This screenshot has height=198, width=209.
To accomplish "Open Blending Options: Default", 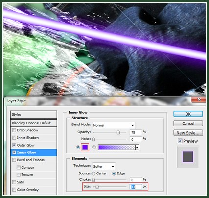I will (34, 123).
